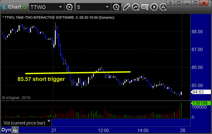Minimize the chart window
This screenshot has height=134, width=212.
tap(187, 3)
